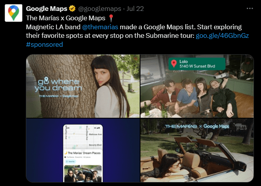View the band on sofa photo
This screenshot has width=261, height=186.
[197, 86]
